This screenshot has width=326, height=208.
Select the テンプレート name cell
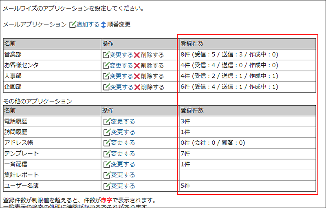[52, 153]
